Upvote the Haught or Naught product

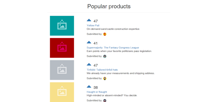tap(89, 87)
